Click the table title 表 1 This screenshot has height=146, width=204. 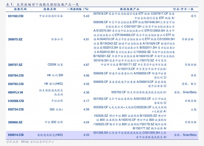[42, 4]
